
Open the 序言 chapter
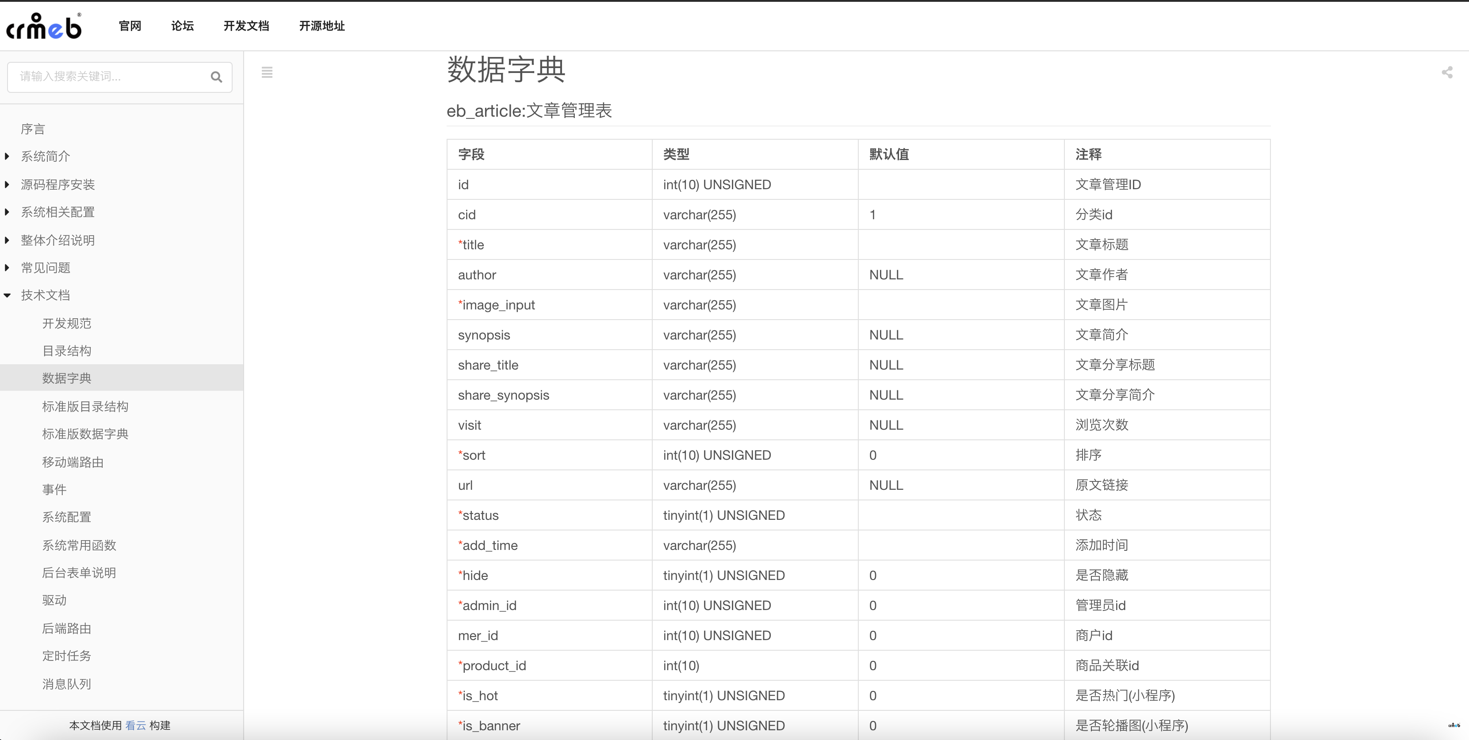pos(33,130)
